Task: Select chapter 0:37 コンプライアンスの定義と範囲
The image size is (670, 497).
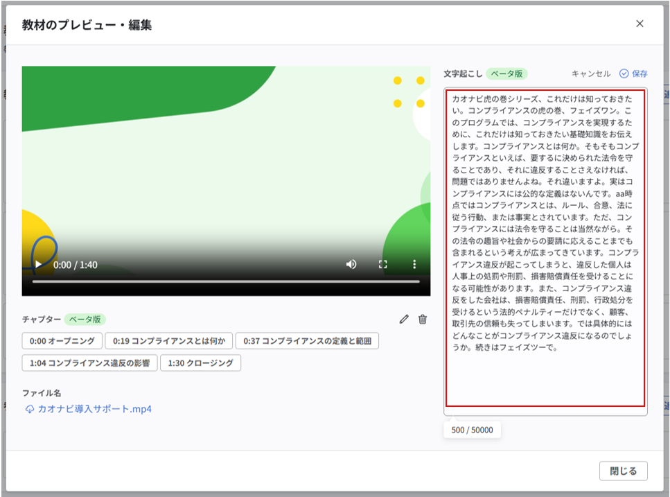Action: pos(306,342)
